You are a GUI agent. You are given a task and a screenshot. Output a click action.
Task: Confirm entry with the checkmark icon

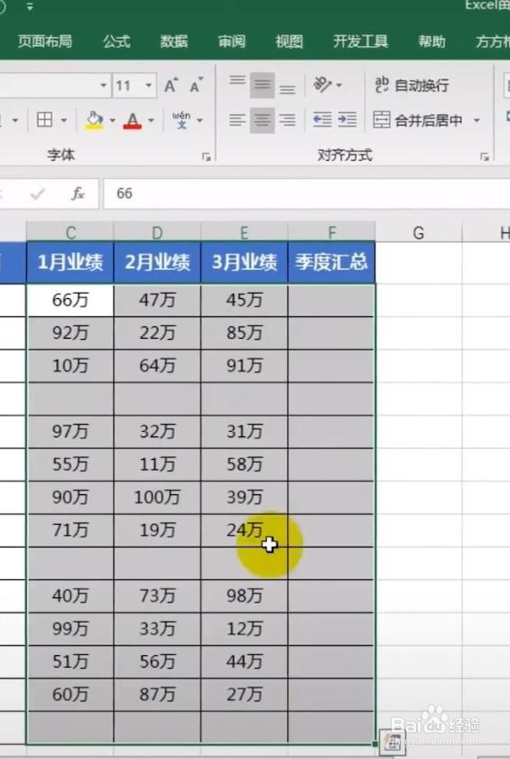coord(37,194)
